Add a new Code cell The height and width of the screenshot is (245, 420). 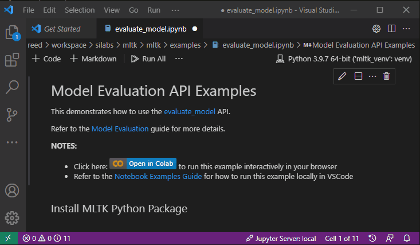pyautogui.click(x=46, y=59)
